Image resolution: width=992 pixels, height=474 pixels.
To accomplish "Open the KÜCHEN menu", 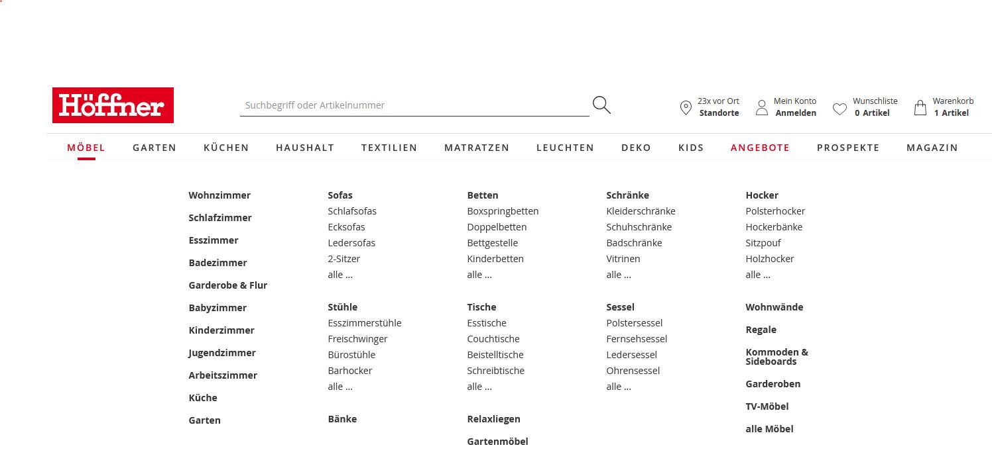I will 226,148.
